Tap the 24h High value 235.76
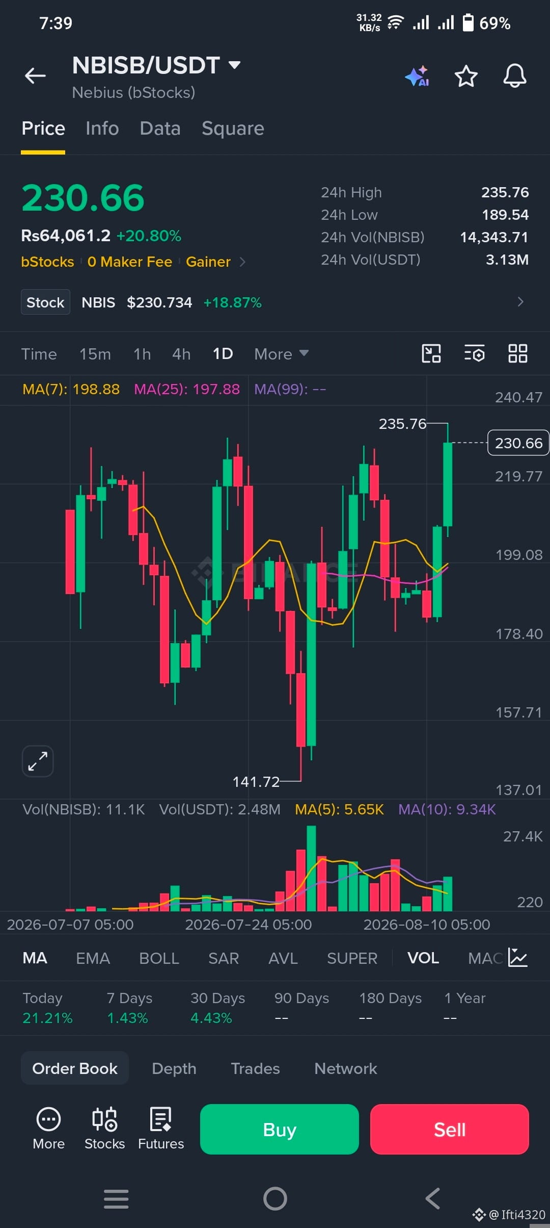 click(x=505, y=192)
